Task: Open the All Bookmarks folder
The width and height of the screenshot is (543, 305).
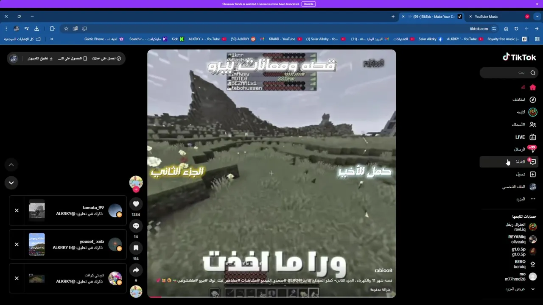Action: (22, 39)
